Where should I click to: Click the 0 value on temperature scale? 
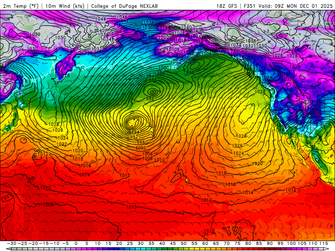76,243
